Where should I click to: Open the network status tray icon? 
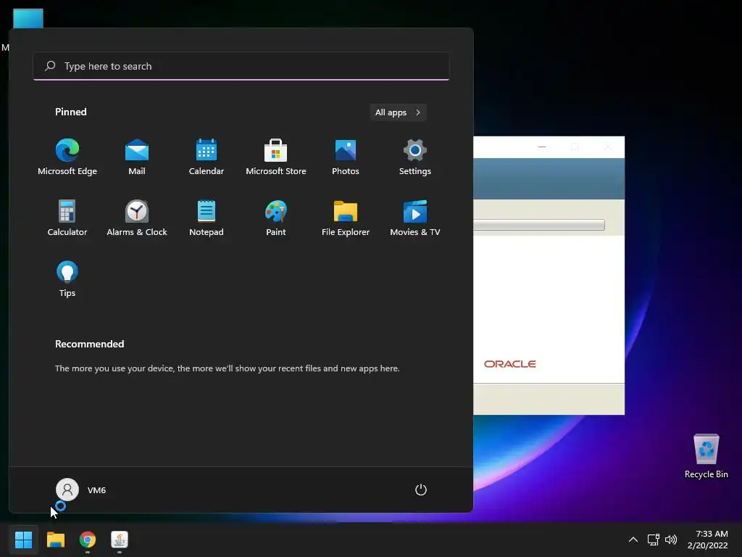coord(654,540)
